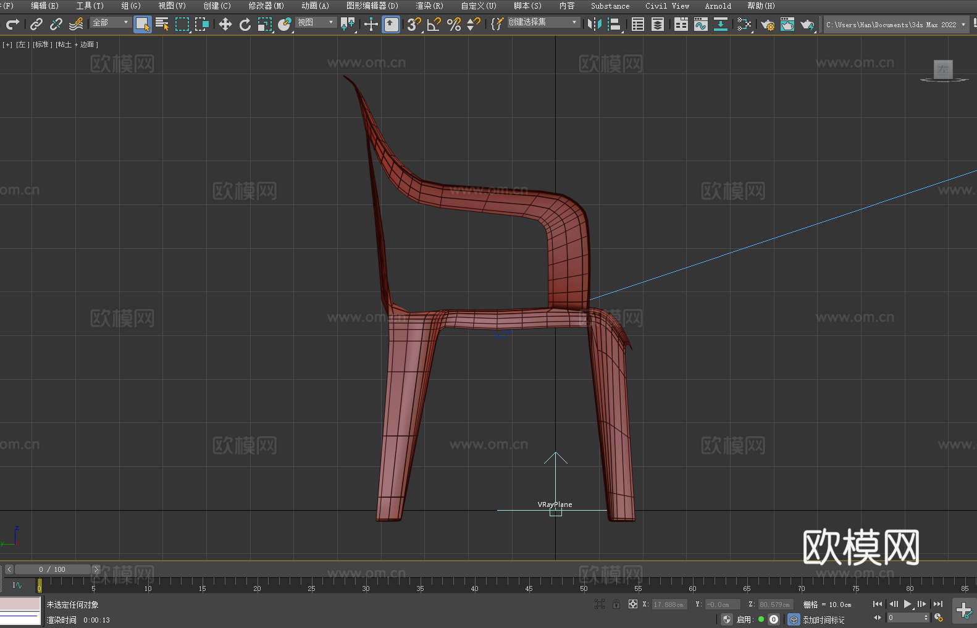Click the Play Animation button
977x628 pixels.
click(907, 604)
